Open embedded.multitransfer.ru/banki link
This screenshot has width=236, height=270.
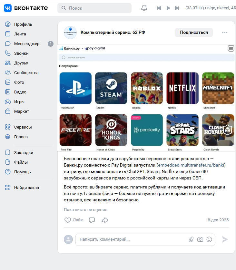pyautogui.click(x=191, y=165)
